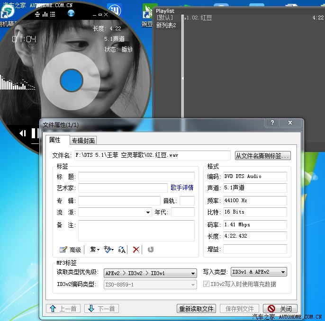
Task: Click the aA letter case conversion icon
Action: 122,250
